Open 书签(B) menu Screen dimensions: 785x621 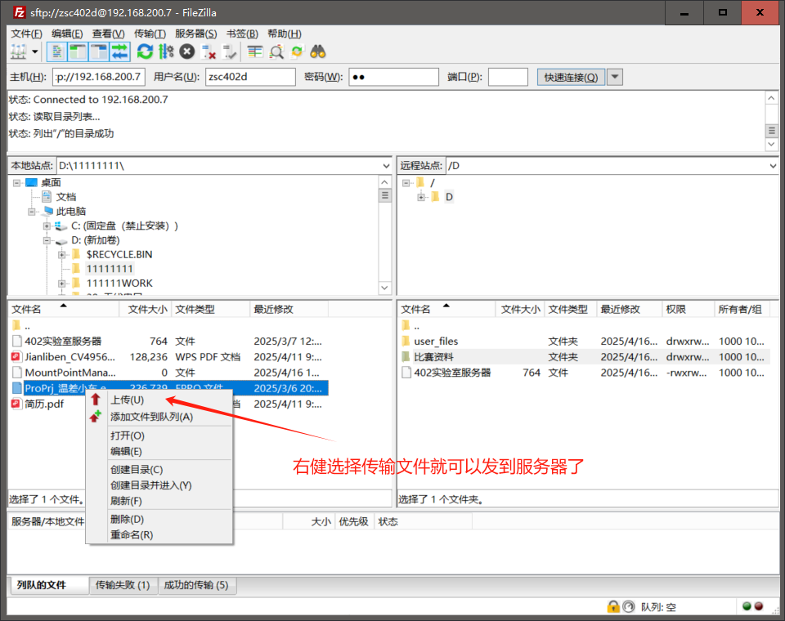pyautogui.click(x=242, y=34)
